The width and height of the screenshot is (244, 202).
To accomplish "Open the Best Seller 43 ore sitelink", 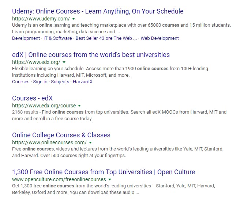I will pos(106,38).
